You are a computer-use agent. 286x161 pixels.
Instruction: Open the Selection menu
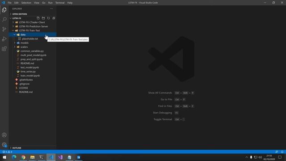(x=26, y=3)
